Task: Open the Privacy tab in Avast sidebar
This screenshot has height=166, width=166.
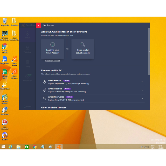Action: tap(27, 64)
